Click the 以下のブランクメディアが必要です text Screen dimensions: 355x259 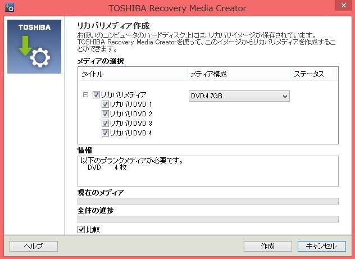coord(132,161)
